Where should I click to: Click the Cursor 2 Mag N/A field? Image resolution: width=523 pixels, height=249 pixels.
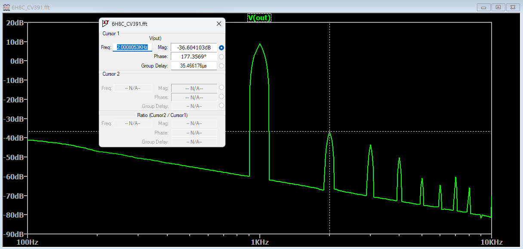click(x=194, y=88)
